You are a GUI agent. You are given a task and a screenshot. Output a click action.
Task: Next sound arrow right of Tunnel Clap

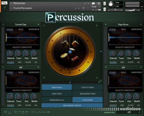click(x=38, y=24)
